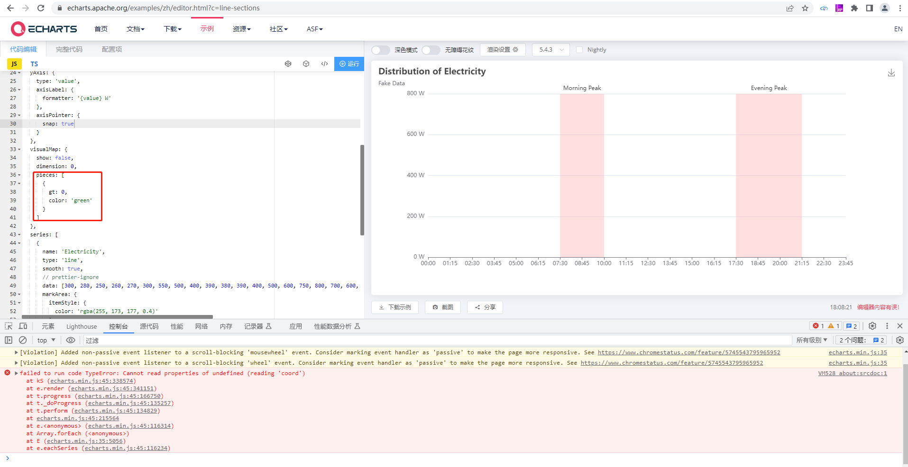Turn on the 无障碍花纹 toggle

coord(431,50)
